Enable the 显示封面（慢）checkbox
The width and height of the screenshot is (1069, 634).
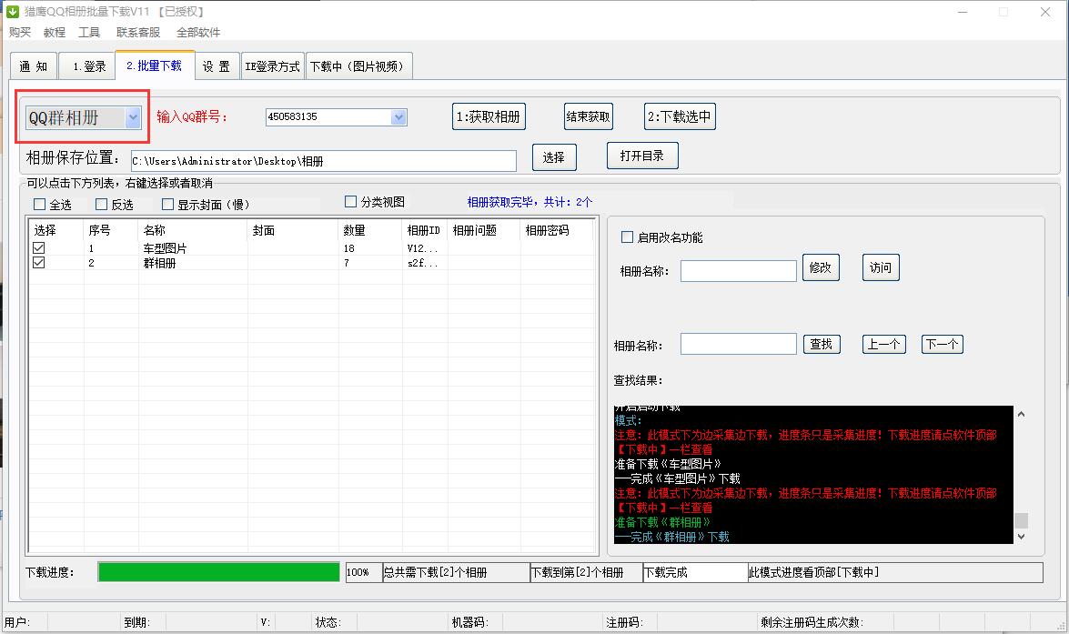pos(167,205)
